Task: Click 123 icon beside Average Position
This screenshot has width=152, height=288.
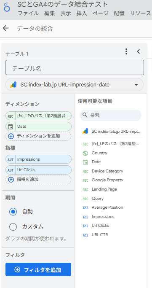Action: pyautogui.click(x=85, y=208)
